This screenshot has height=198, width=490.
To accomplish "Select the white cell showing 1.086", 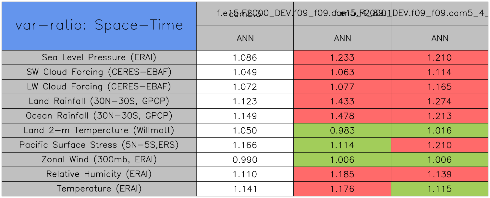I will (x=245, y=58).
